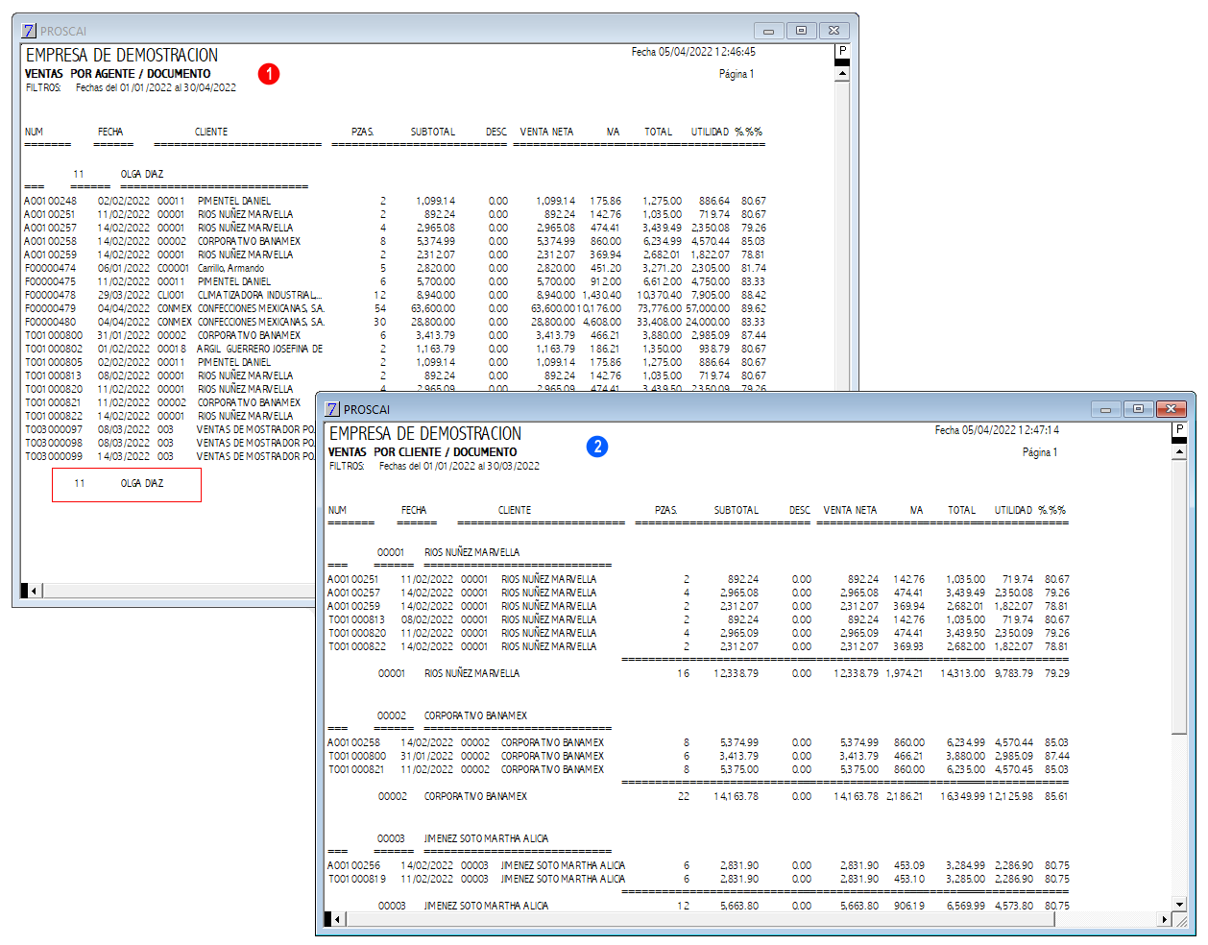Click document number F00000474 for Carrillo, Armando
The width and height of the screenshot is (1208, 945).
[x=50, y=268]
